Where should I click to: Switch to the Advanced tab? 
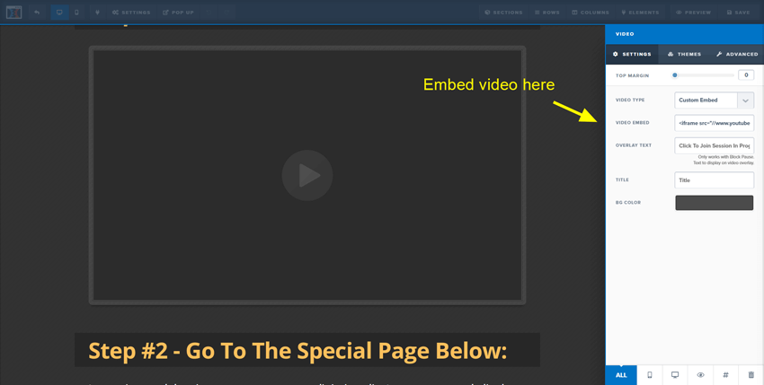pos(737,54)
